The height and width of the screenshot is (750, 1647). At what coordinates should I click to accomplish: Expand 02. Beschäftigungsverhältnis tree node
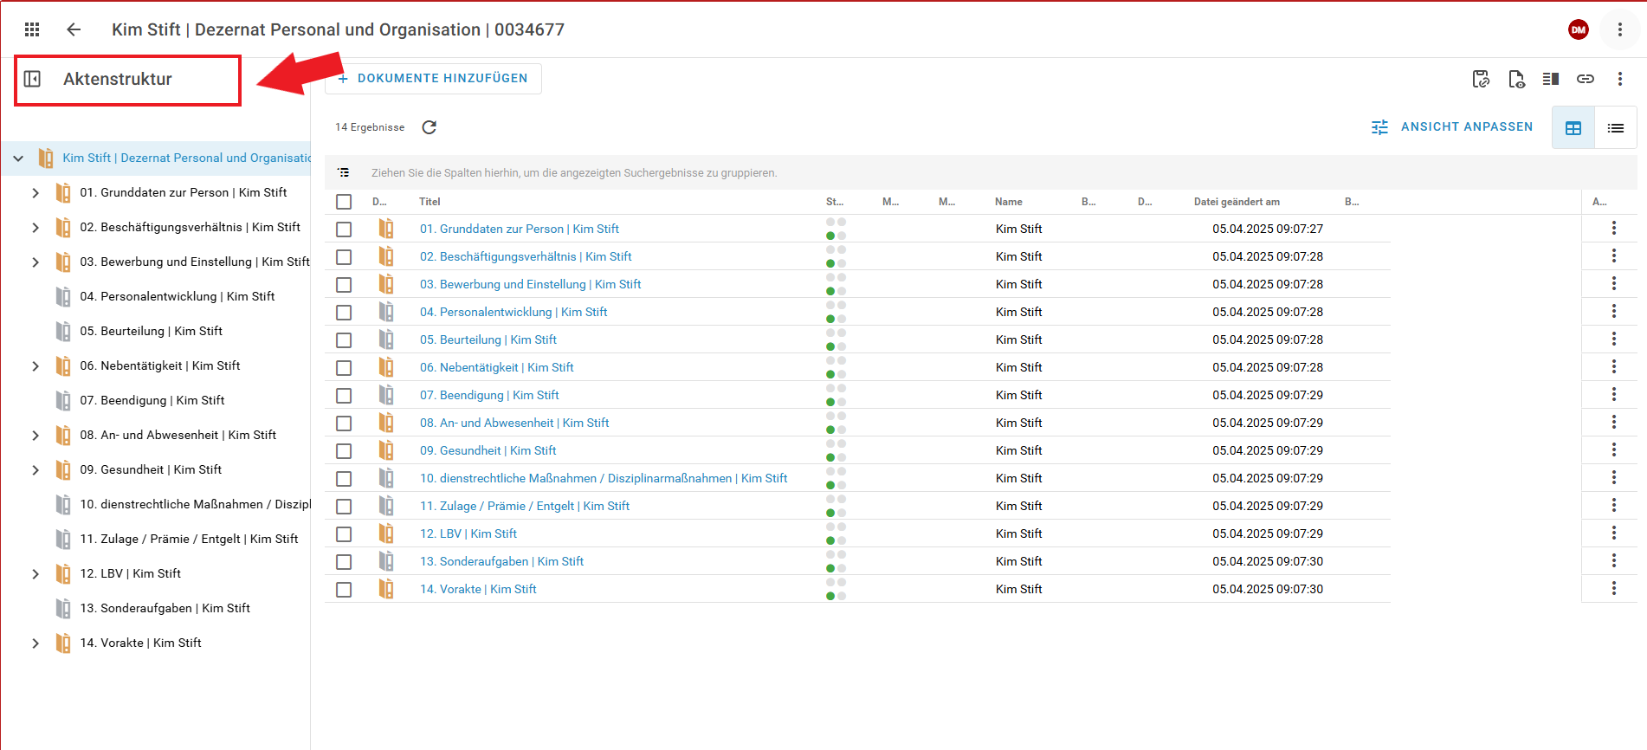click(x=36, y=228)
